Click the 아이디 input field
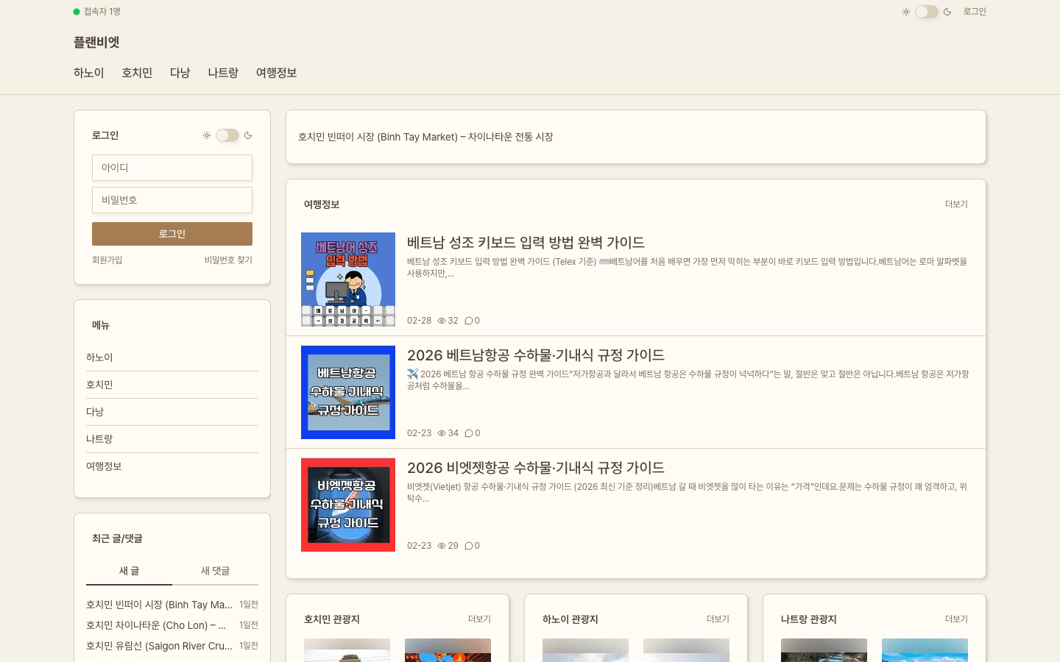The image size is (1060, 662). point(172,168)
